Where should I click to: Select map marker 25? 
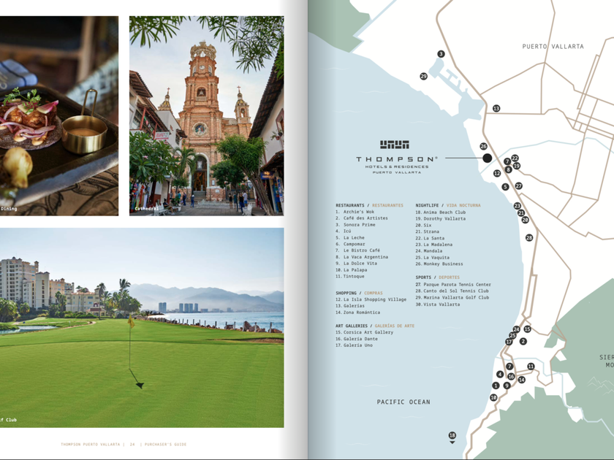[x=512, y=335]
